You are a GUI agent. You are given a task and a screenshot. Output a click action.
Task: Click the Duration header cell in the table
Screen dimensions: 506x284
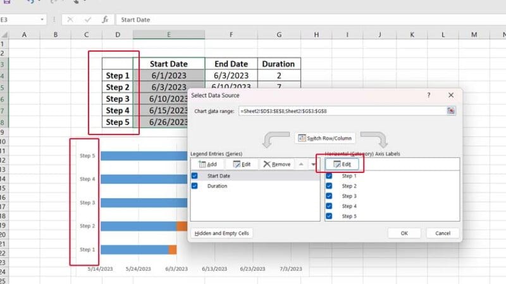(x=279, y=64)
